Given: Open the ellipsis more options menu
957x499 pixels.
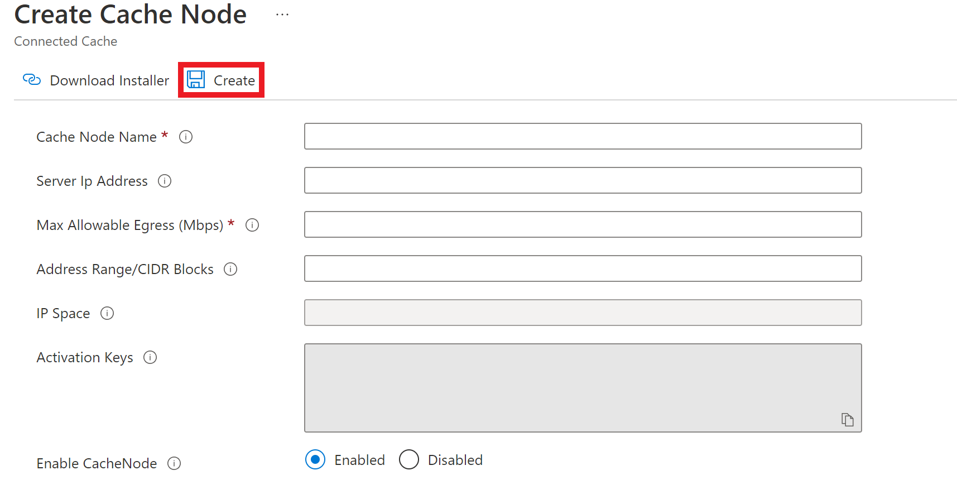Looking at the screenshot, I should [282, 15].
